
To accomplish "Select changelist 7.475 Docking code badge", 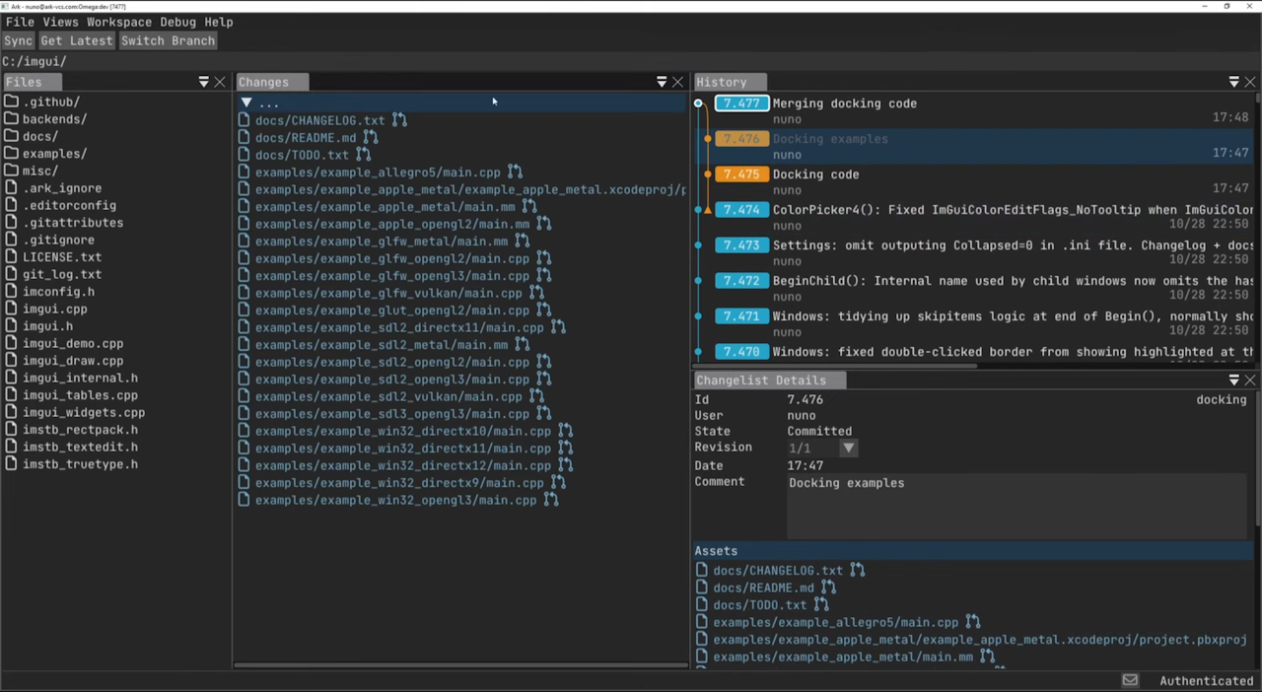I will [x=741, y=174].
